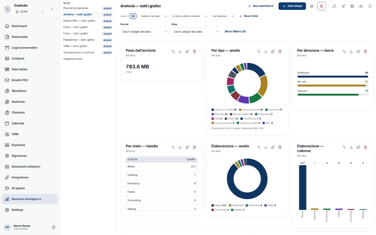Viewport: 376px width, 235px height.
Task: Switch to the Fatture in entrata view
Action: (x=150, y=16)
